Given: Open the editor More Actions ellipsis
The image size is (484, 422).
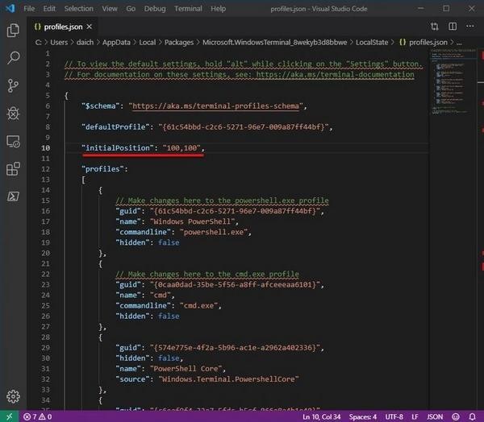Looking at the screenshot, I should coord(470,27).
